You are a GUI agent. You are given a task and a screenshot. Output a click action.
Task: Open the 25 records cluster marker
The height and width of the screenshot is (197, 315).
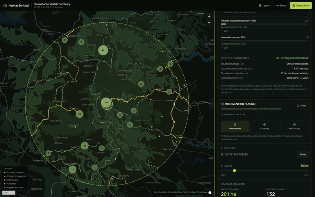(x=84, y=146)
